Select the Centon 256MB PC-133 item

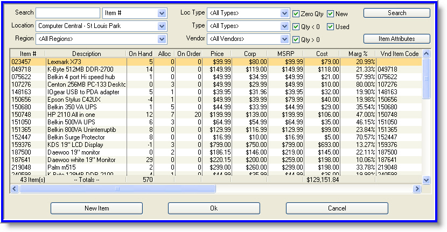tap(216, 85)
